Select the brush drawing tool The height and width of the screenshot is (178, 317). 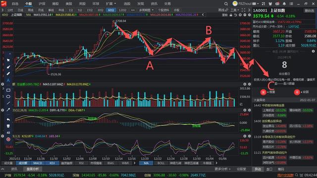click(8, 67)
